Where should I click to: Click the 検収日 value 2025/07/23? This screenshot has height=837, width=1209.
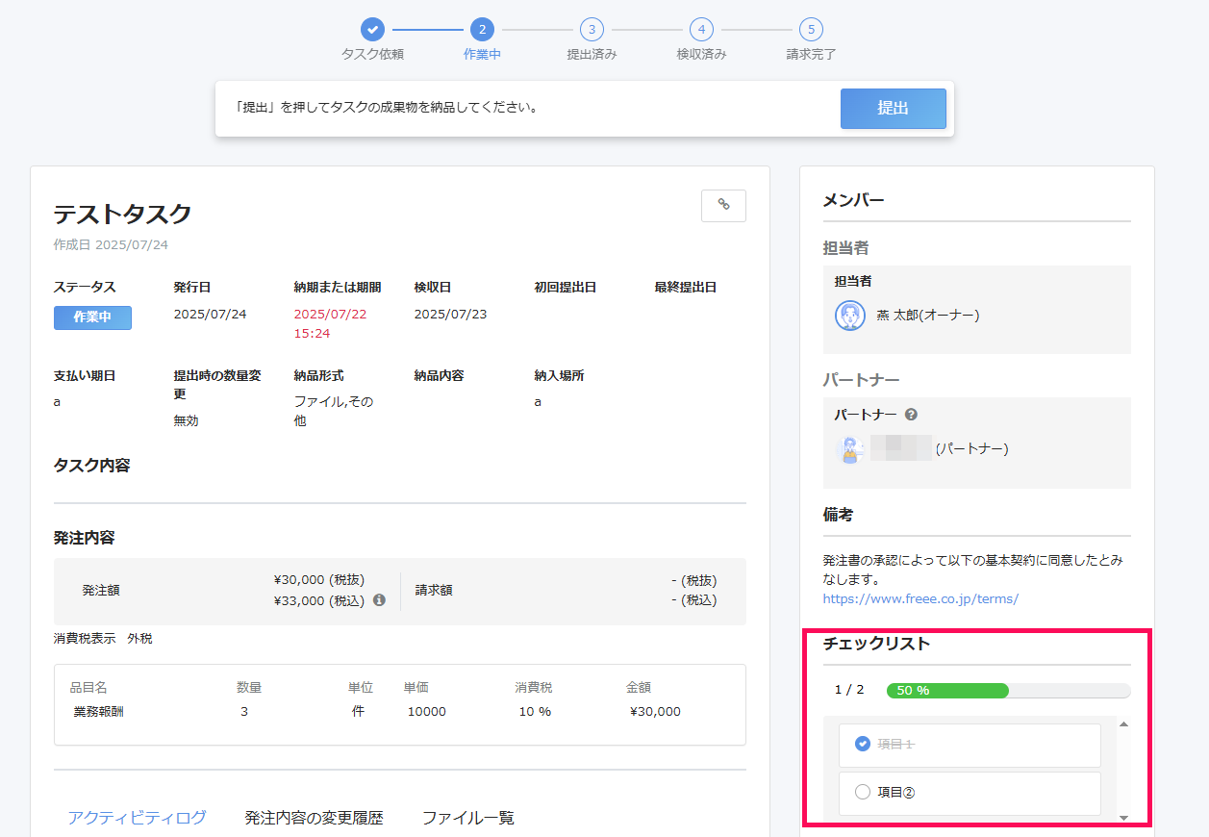pyautogui.click(x=450, y=315)
